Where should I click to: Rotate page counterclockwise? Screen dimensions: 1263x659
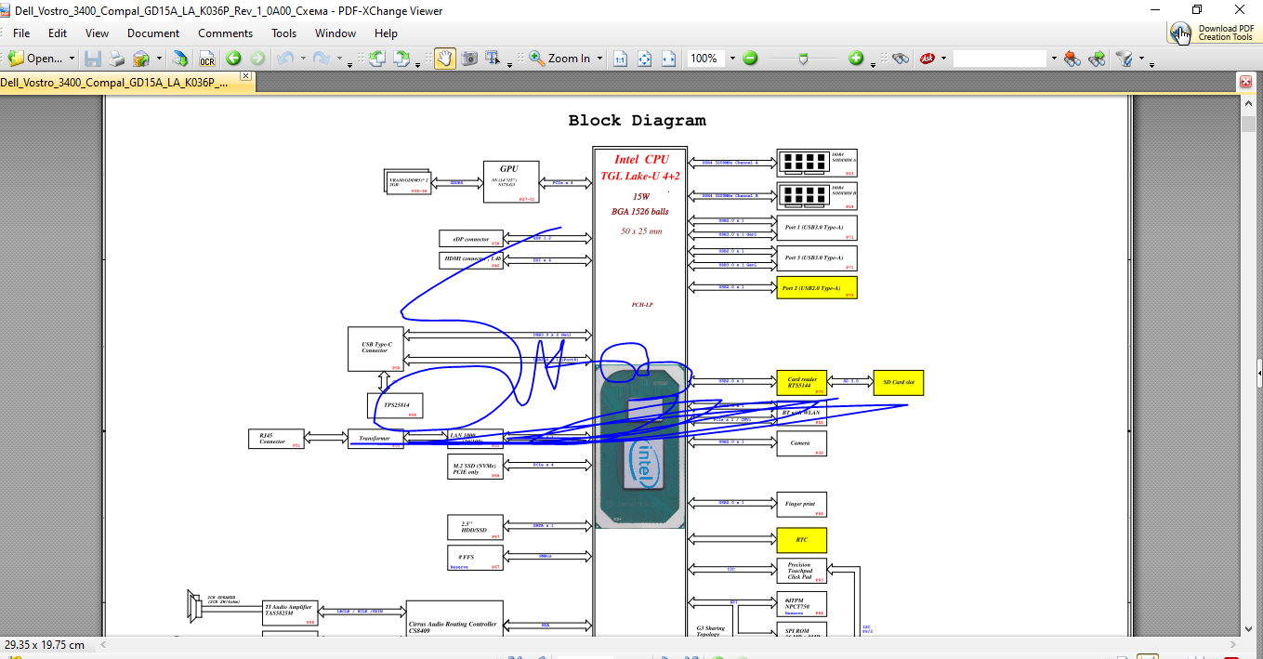[376, 59]
